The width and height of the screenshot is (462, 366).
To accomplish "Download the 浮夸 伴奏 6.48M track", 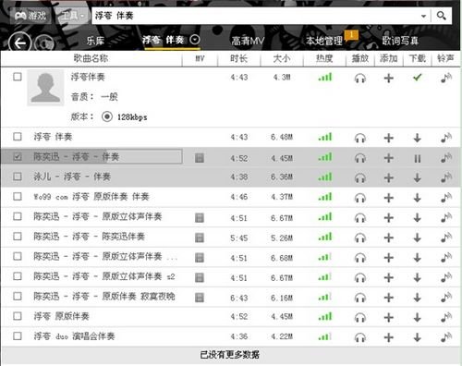I will [418, 138].
